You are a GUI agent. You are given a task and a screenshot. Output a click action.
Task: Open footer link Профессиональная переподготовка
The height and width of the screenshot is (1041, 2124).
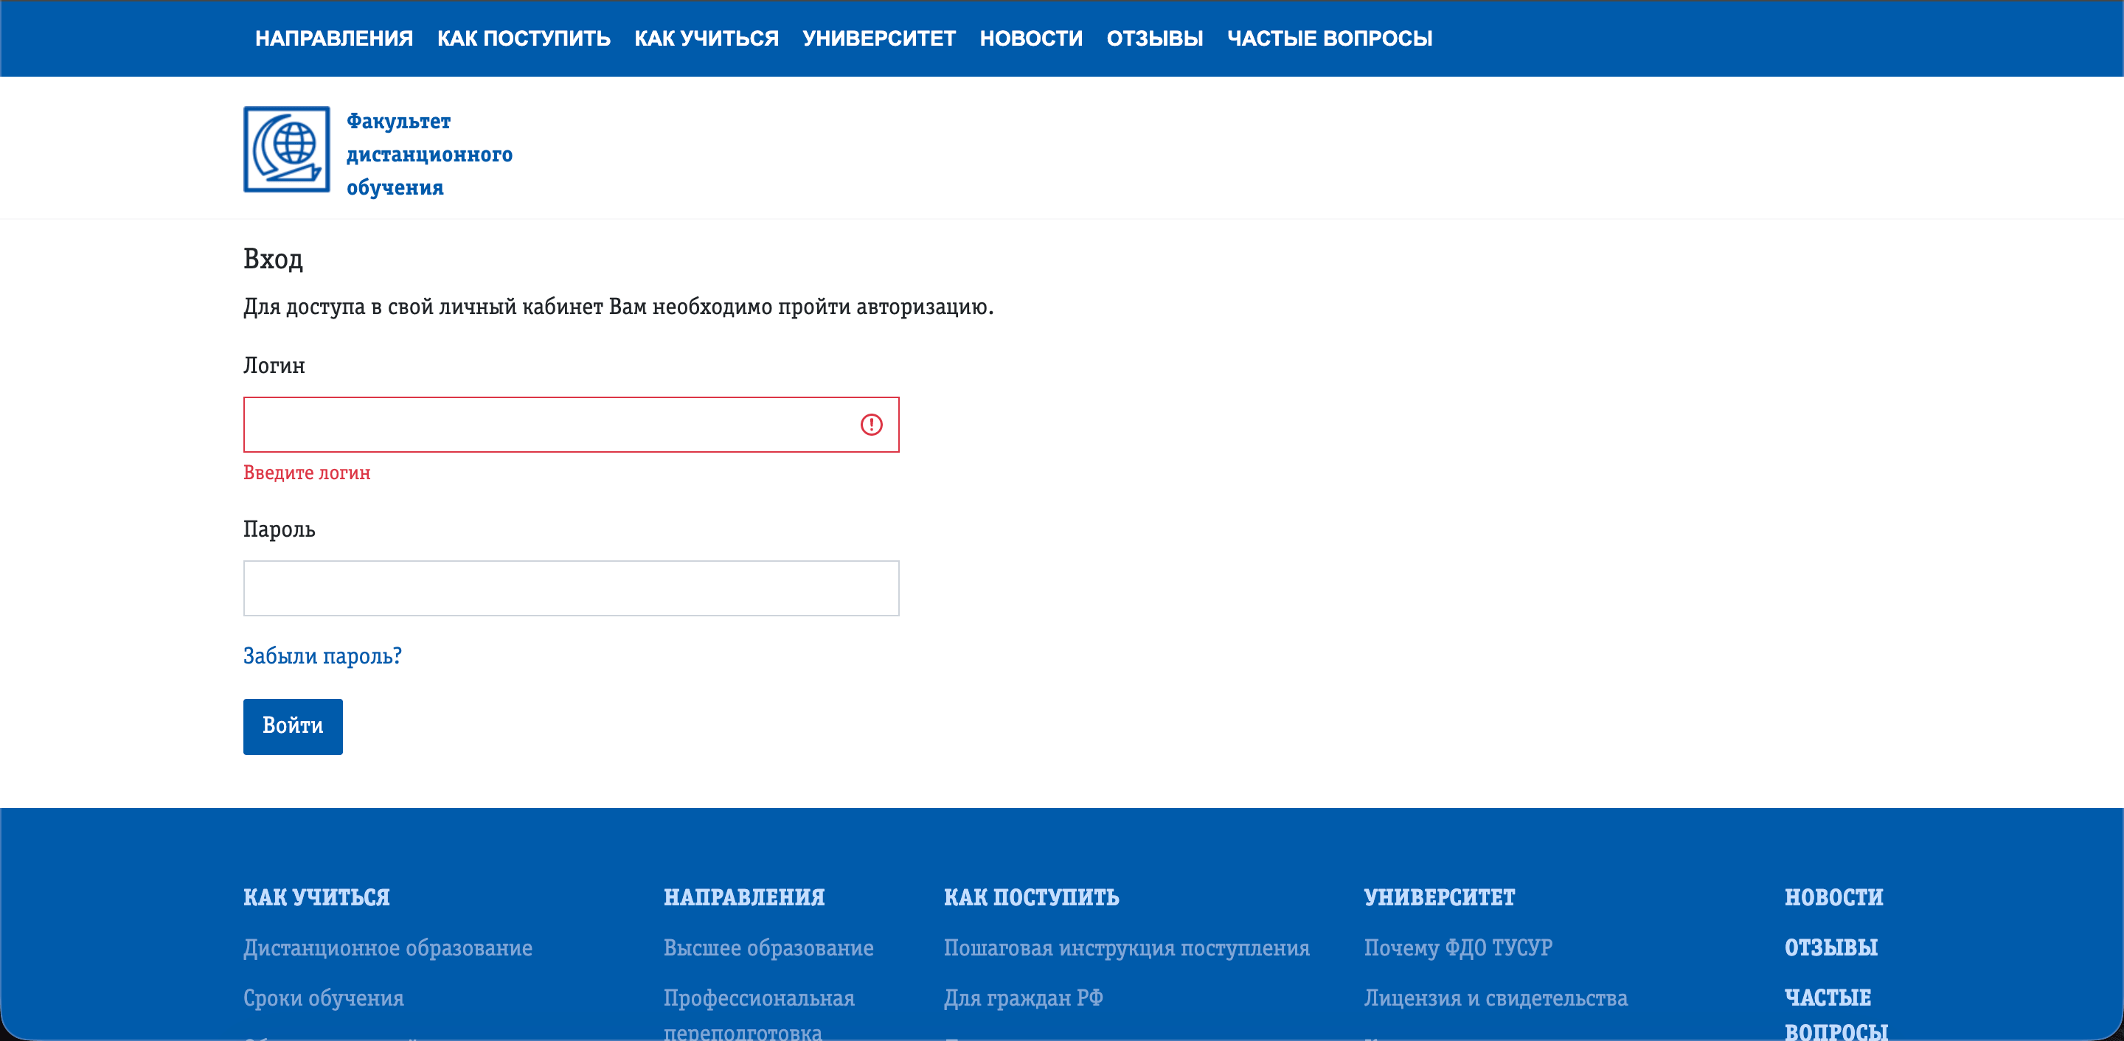tap(759, 1014)
